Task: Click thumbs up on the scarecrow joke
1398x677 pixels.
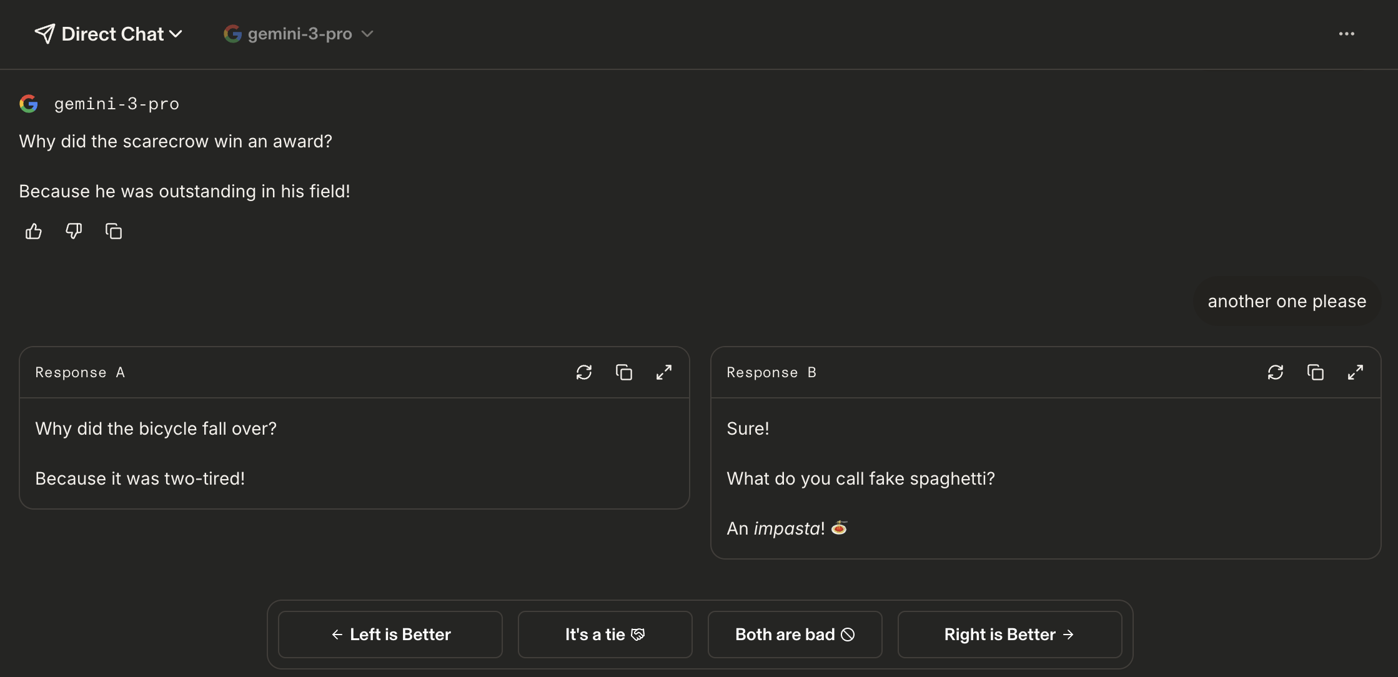Action: click(34, 232)
